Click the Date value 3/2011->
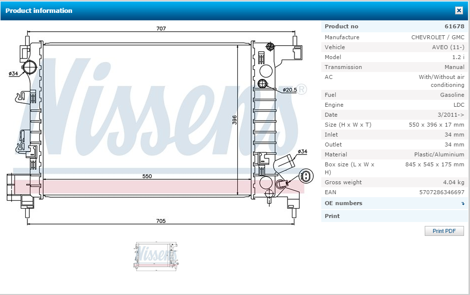The height and width of the screenshot is (295, 470). (451, 115)
